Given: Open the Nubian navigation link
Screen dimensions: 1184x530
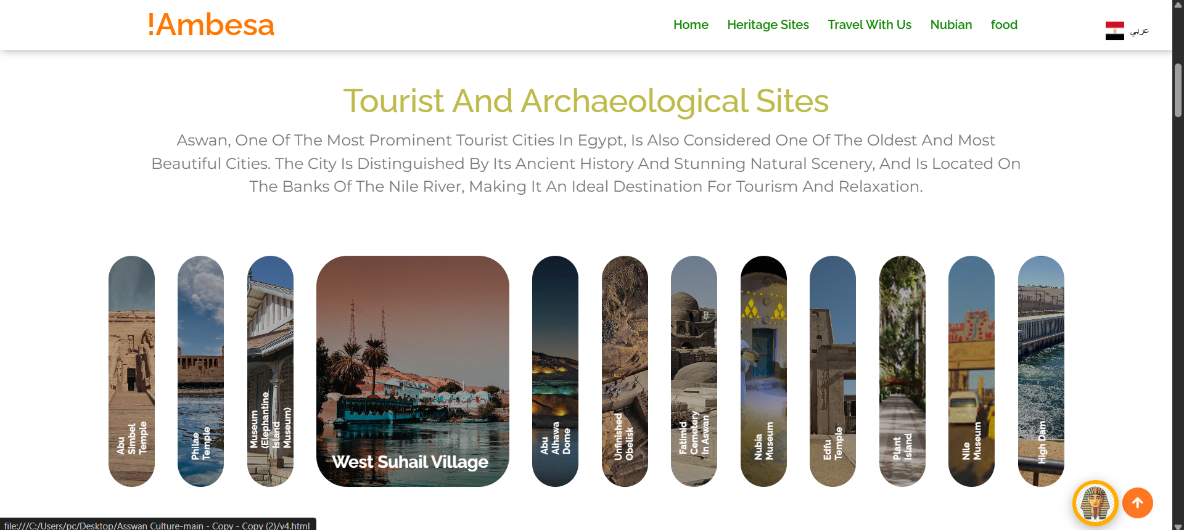Looking at the screenshot, I should pos(951,25).
